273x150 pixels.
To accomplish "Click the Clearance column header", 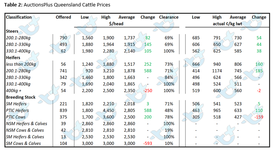I will point(169,17).
